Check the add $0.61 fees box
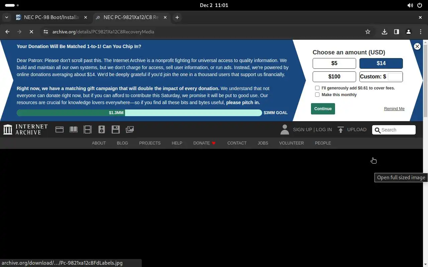Viewport: 428px width, 267px height. (317, 88)
